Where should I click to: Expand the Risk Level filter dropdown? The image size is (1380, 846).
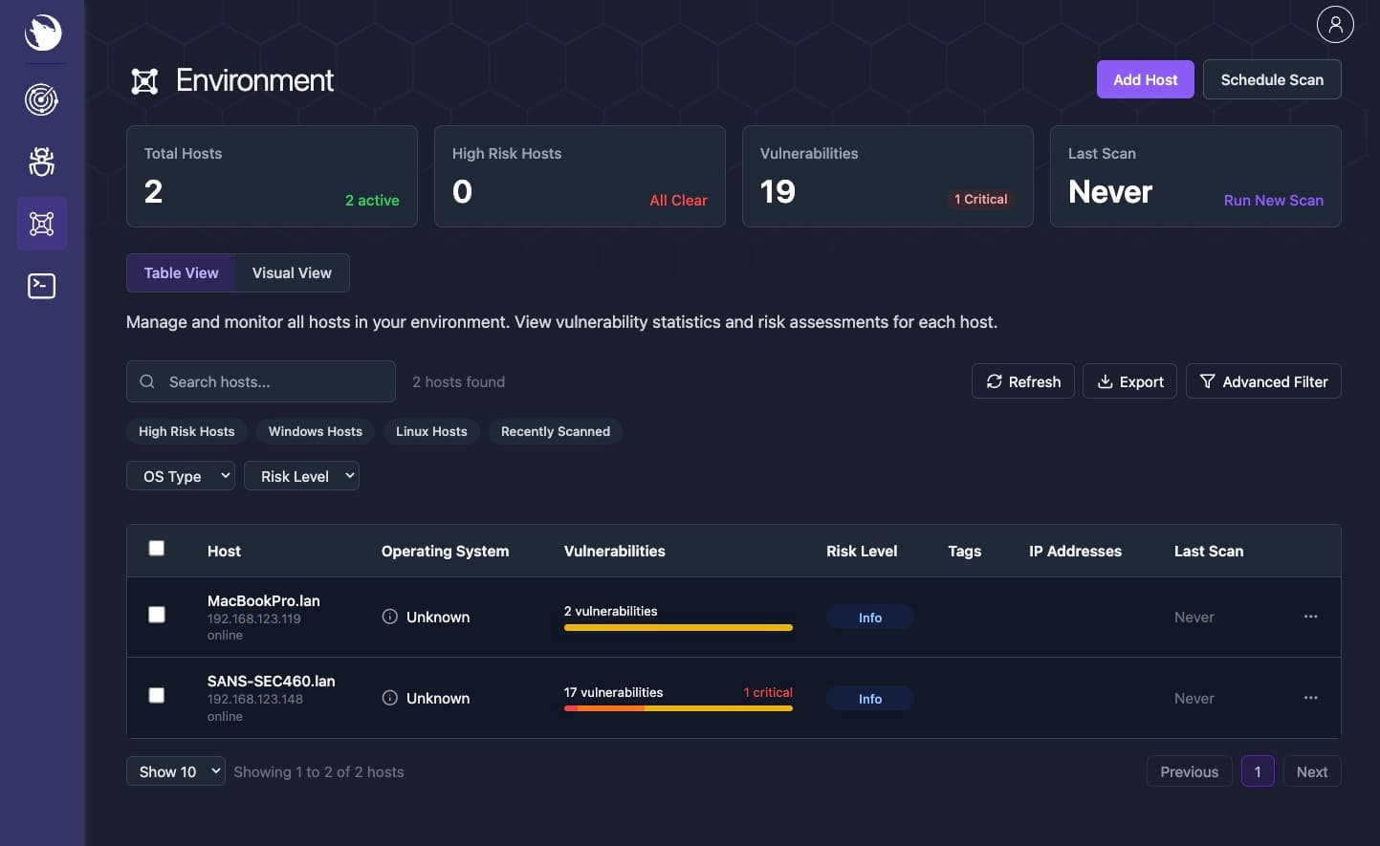tap(301, 475)
